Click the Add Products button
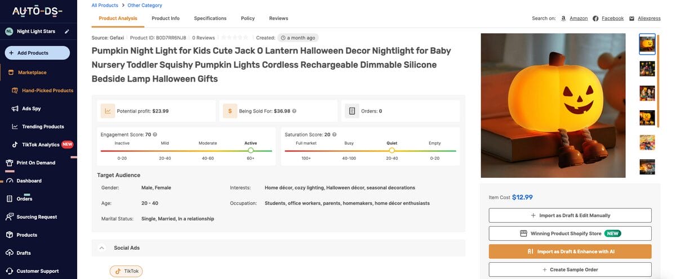Screen dimensions: 676x279 point(37,53)
